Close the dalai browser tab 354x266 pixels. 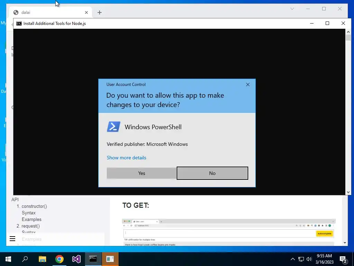point(86,12)
